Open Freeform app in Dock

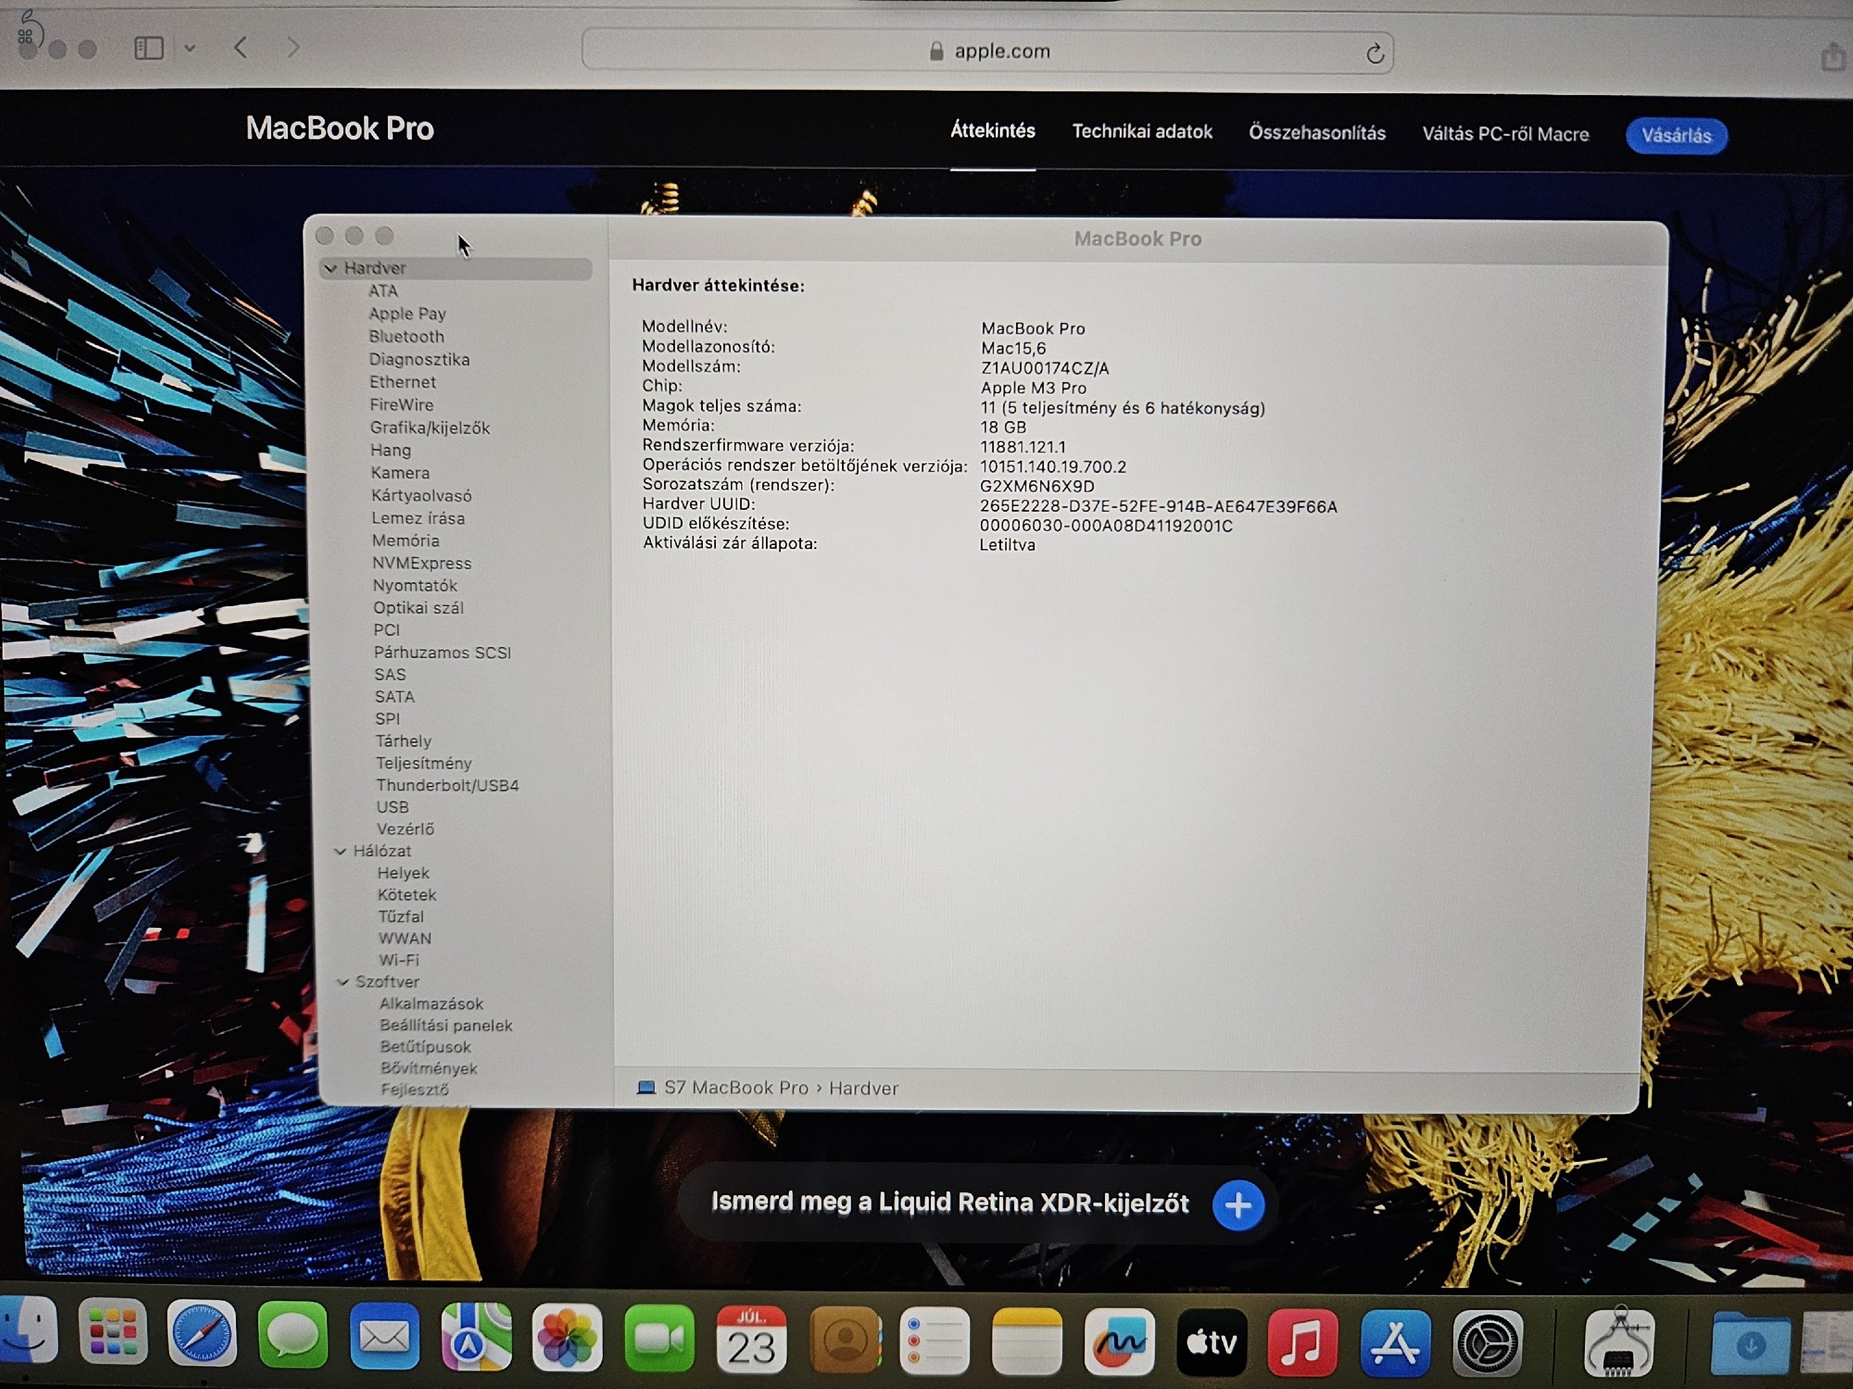(x=1119, y=1343)
